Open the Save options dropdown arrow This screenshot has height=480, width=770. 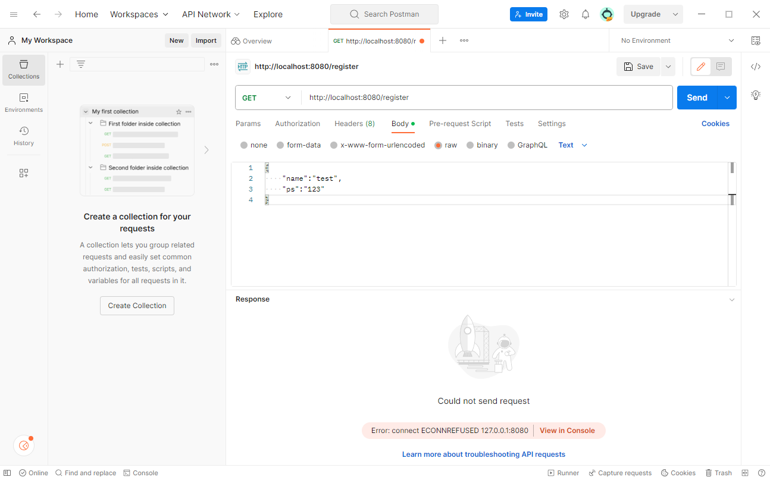coord(668,67)
